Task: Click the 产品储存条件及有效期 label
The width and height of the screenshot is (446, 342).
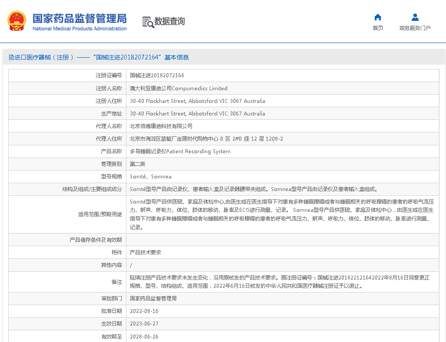Action: 96,240
